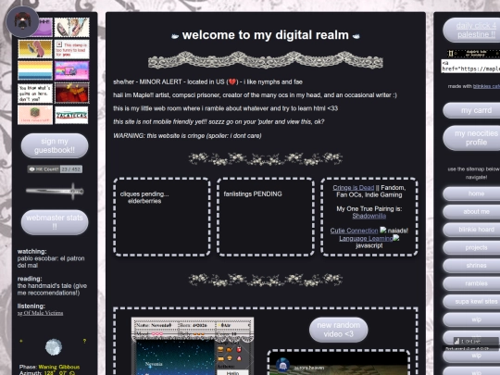Click the hit counter eye icon

31,169
